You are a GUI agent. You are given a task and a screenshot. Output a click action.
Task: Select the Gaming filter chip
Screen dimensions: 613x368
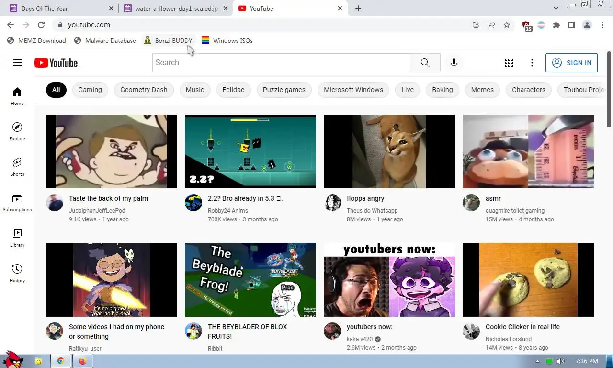tap(90, 90)
